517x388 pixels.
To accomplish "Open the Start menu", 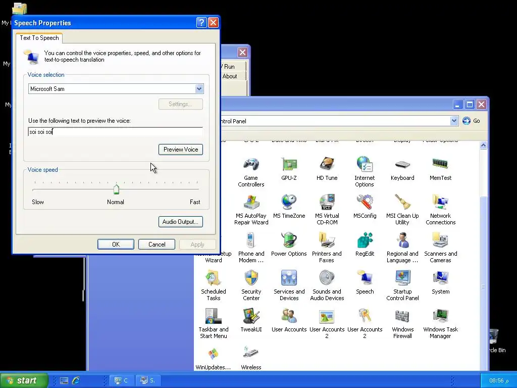I will pyautogui.click(x=24, y=380).
